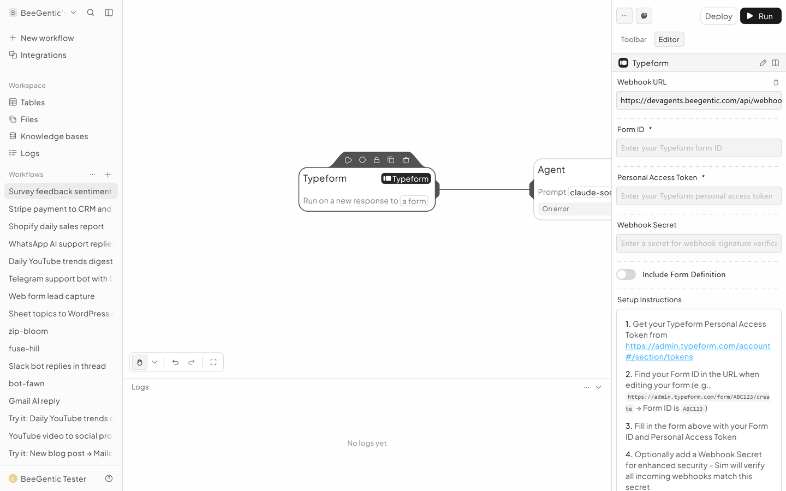Image resolution: width=786 pixels, height=491 pixels.
Task: Delete the Typeform block with trash icon
Action: coord(406,160)
